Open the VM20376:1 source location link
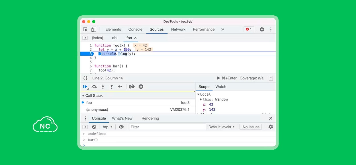This screenshot has height=165, width=356. pyautogui.click(x=180, y=110)
